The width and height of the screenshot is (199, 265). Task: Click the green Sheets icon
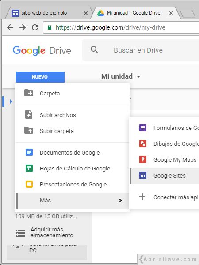(x=29, y=168)
